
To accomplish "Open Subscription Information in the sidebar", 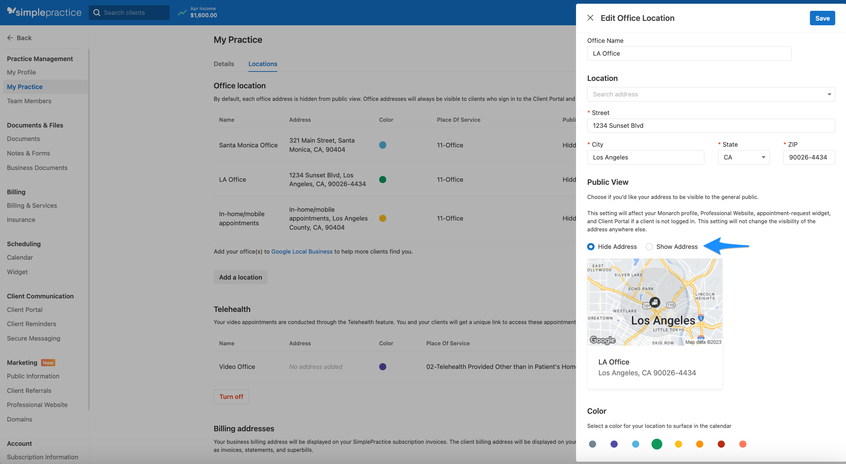I will pyautogui.click(x=42, y=457).
